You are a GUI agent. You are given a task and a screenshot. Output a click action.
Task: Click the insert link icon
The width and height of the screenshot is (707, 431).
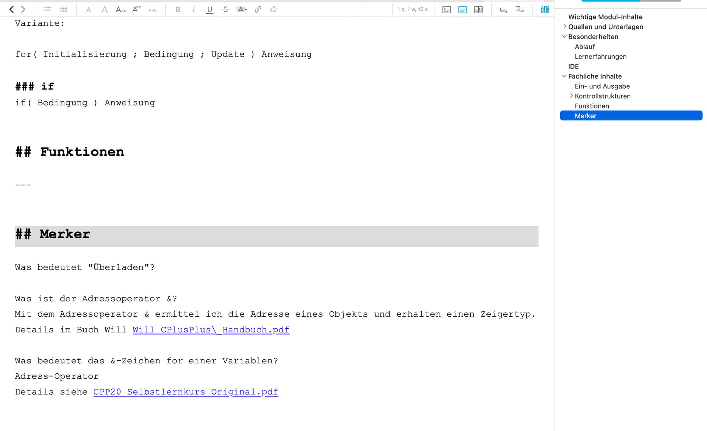[x=258, y=10]
